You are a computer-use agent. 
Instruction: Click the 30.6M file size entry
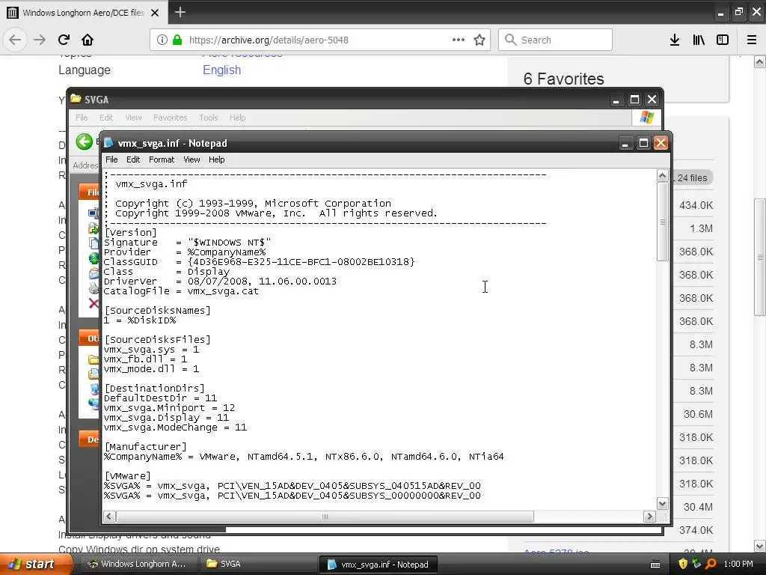[x=698, y=414]
